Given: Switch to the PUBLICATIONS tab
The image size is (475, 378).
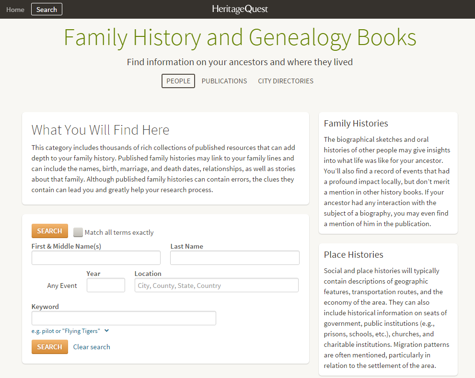Looking at the screenshot, I should click(x=224, y=81).
